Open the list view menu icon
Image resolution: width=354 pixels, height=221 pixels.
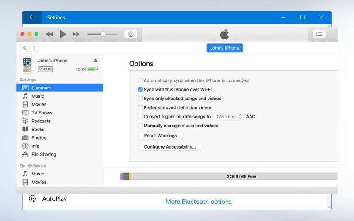click(319, 34)
